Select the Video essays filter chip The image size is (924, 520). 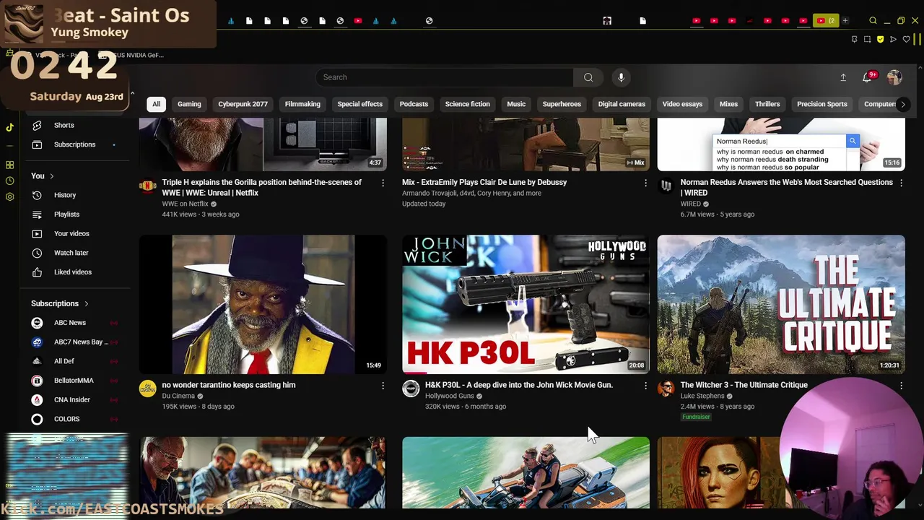[x=682, y=104]
